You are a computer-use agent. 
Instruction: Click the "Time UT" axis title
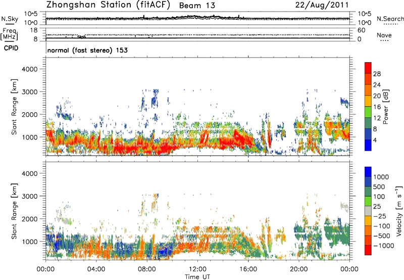197,277
